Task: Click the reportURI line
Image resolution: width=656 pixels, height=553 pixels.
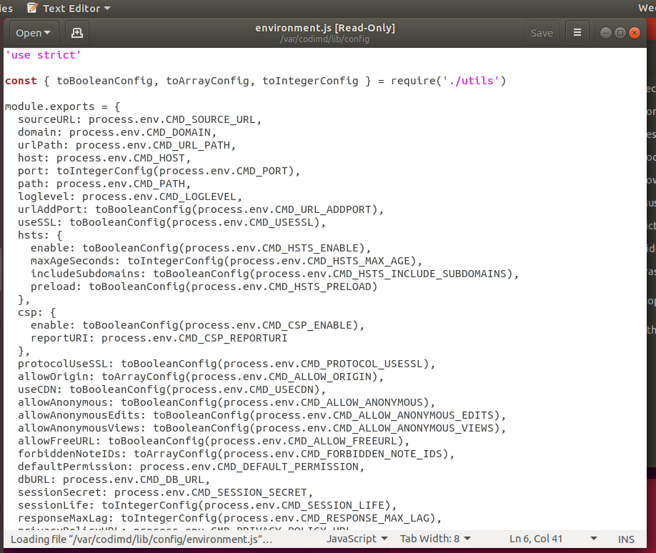Action: pyautogui.click(x=159, y=338)
